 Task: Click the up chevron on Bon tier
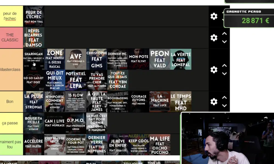(x=224, y=98)
